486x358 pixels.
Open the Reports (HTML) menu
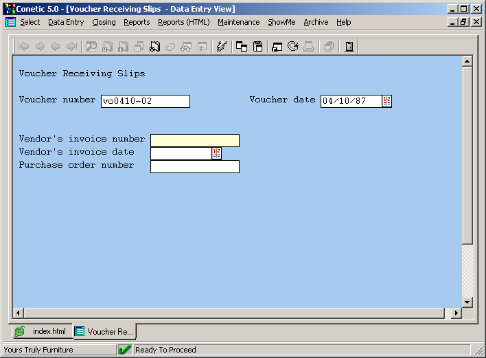point(183,22)
